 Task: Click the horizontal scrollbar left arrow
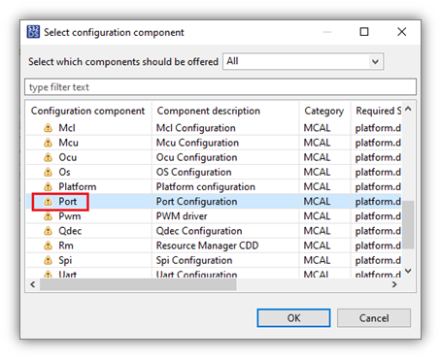[33, 284]
